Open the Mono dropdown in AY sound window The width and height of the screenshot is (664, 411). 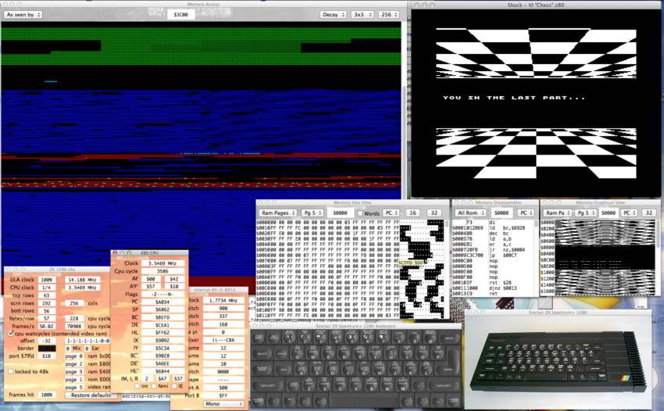tap(224, 404)
